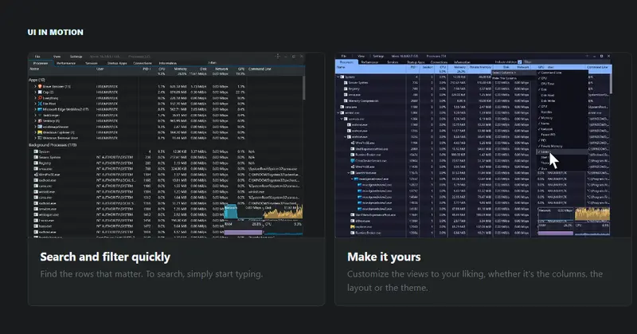637x334 pixels.
Task: Expand the Cap (2) process group
Action: (35, 92)
